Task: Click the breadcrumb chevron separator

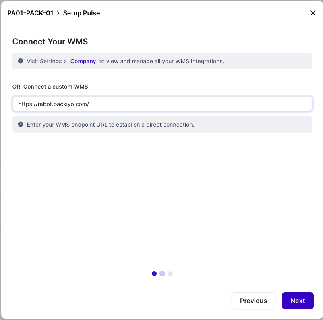Action: coord(58,13)
